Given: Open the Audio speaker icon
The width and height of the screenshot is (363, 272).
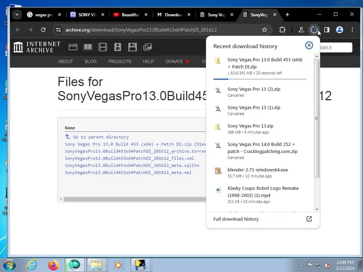Looking at the screenshot, I should pos(118,47).
